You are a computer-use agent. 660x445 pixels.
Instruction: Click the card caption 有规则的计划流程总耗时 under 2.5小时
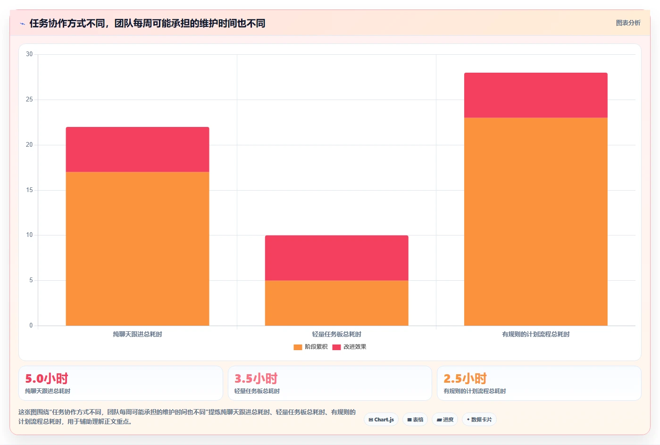click(475, 391)
